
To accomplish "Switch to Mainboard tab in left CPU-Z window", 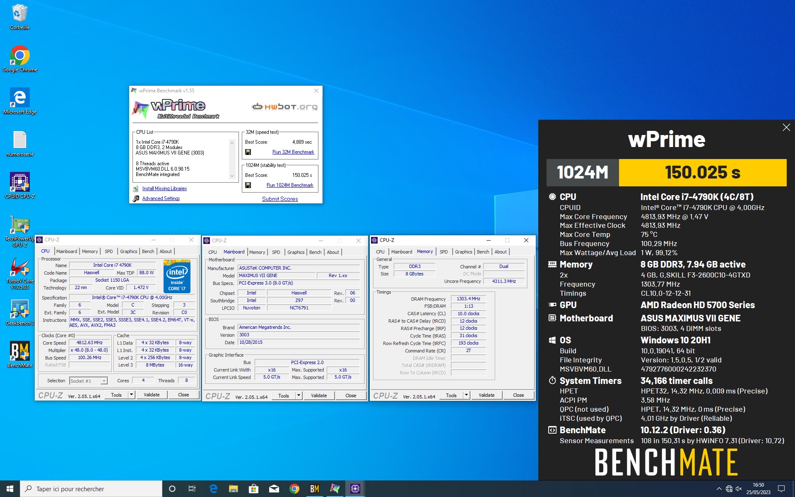I will (x=67, y=251).
